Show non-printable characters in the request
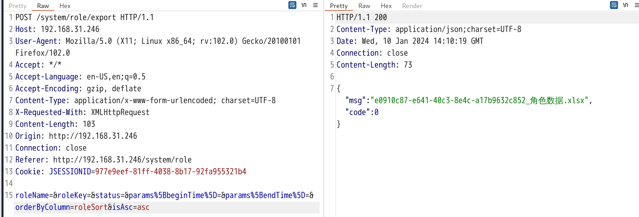Screen dimensions: 639x217 (x=304, y=5)
